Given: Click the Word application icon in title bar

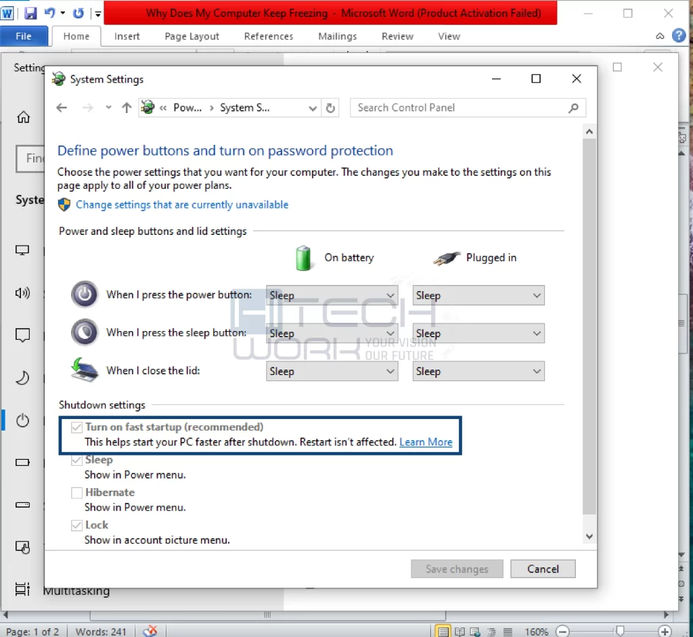Looking at the screenshot, I should (x=7, y=14).
